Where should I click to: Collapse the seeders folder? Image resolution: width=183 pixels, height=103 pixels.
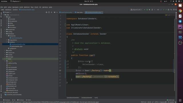7,42
